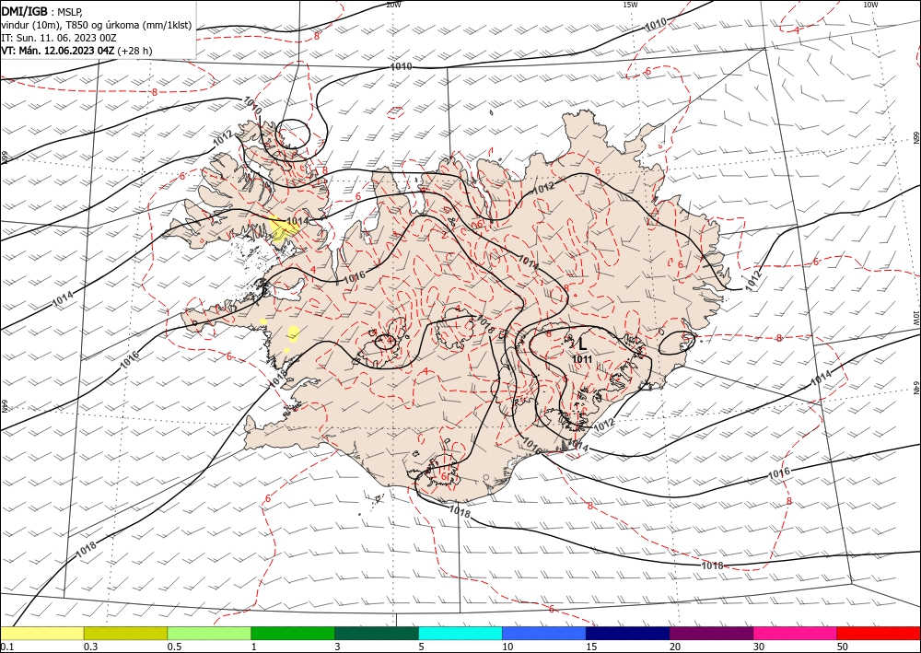The height and width of the screenshot is (653, 921).
Task: Click the '1011' low pressure value
Action: (x=582, y=359)
